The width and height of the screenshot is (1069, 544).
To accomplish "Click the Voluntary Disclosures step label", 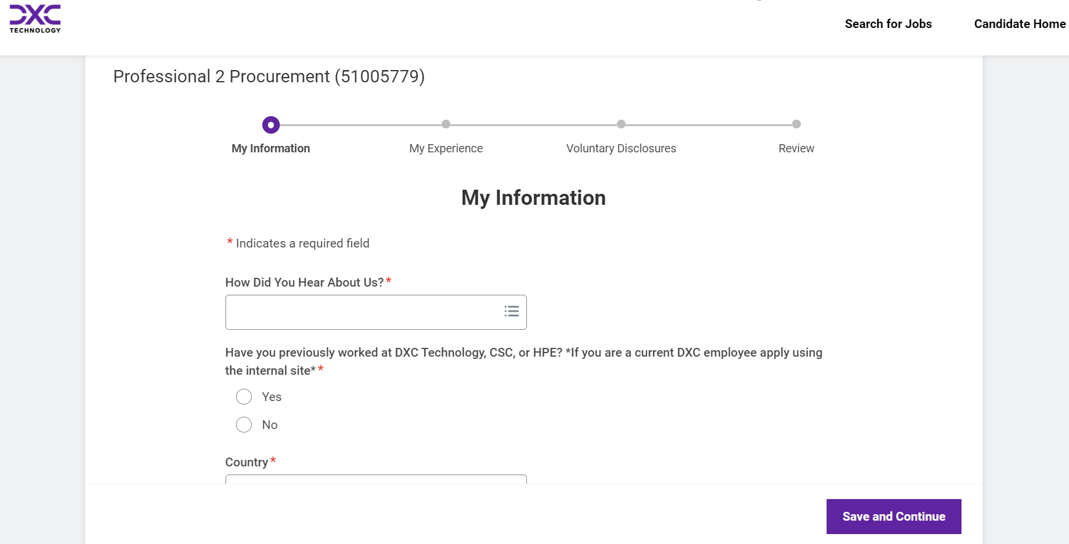I will tap(621, 148).
